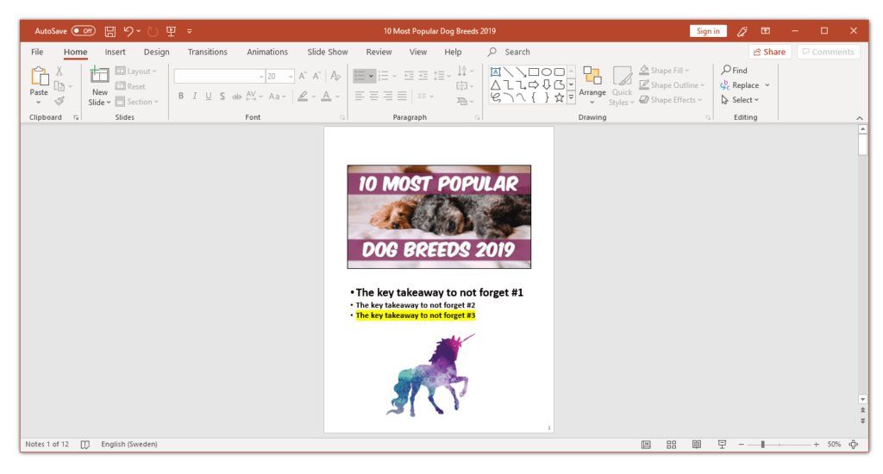
Task: Switch to the Transitions tab
Action: tap(207, 52)
